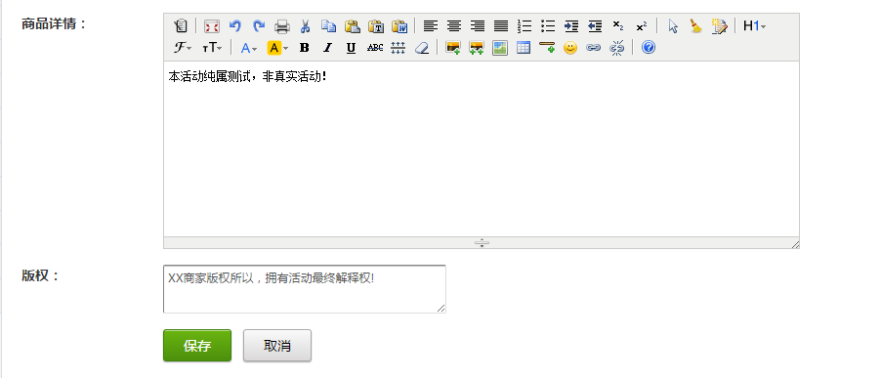Insert a numbered list
Image resolution: width=881 pixels, height=378 pixels.
[x=524, y=25]
